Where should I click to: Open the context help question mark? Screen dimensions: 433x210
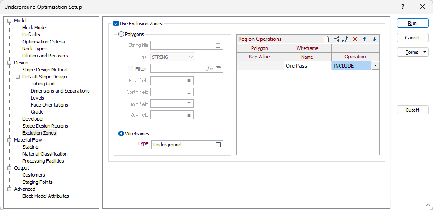(x=403, y=7)
